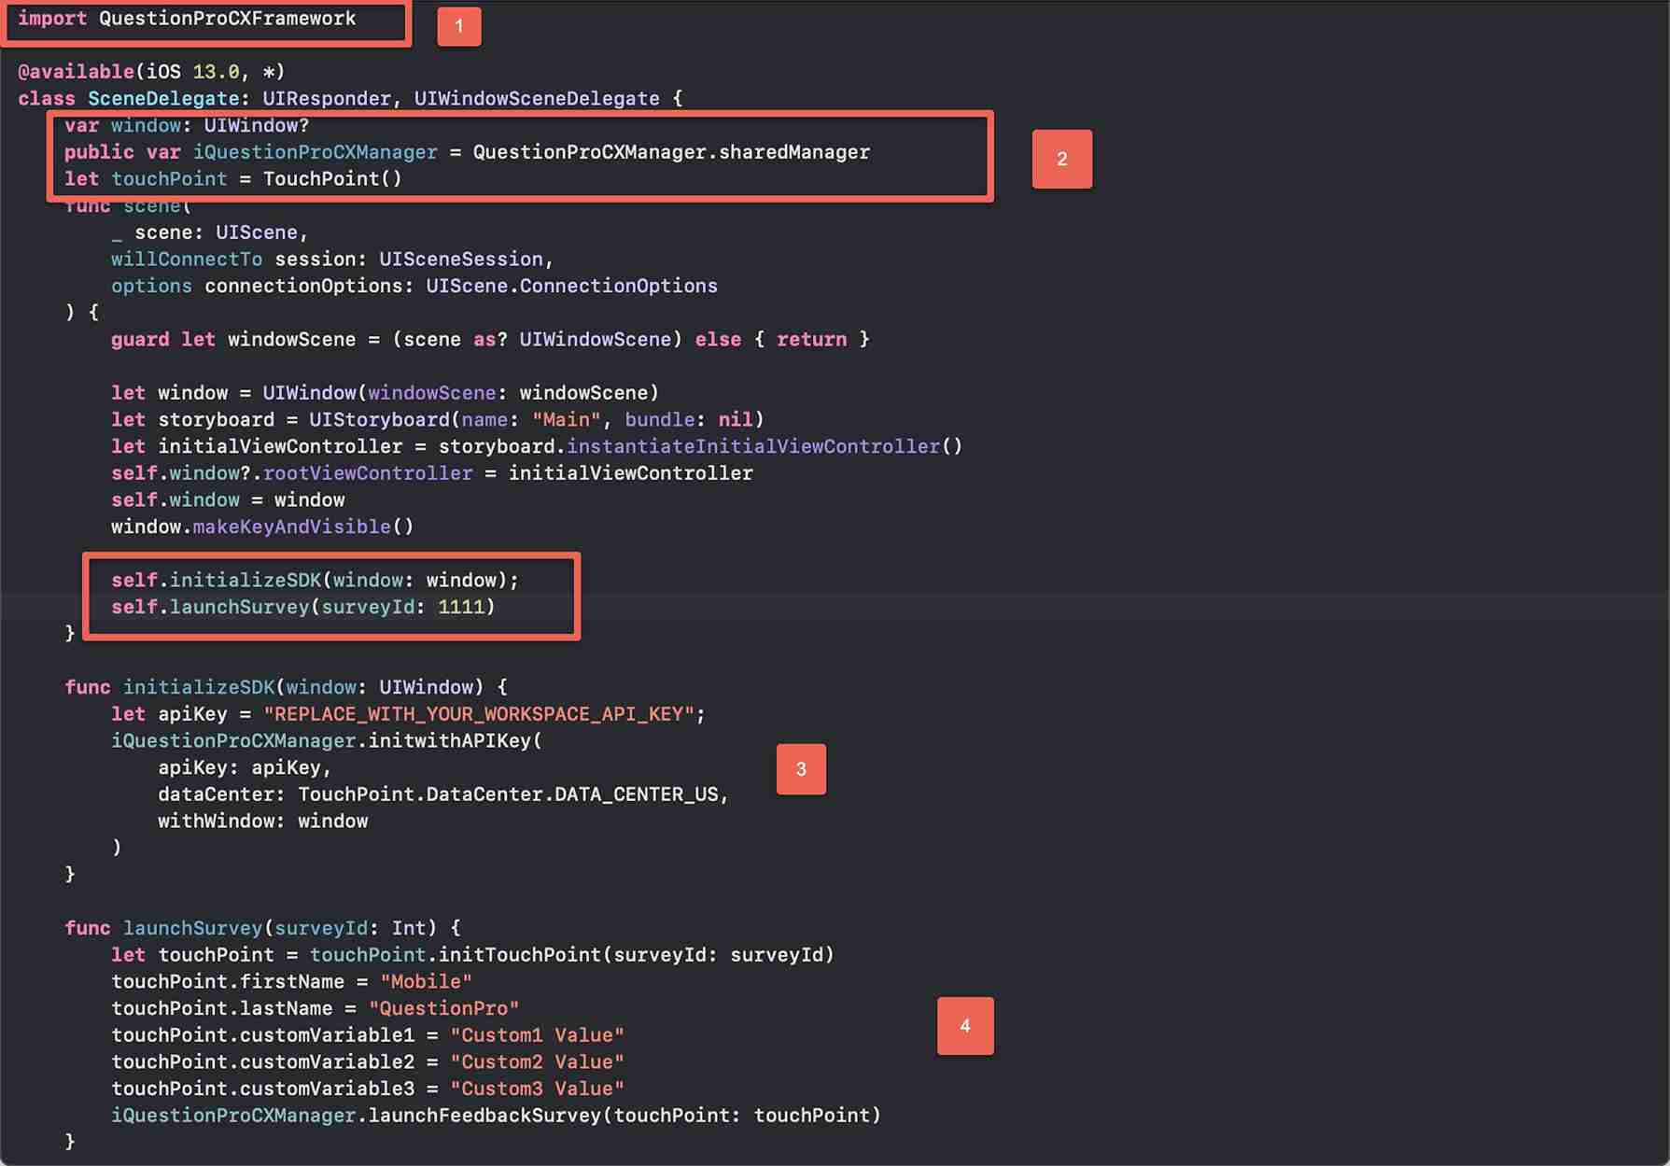Click QuestionProCXManager.sharedManager in the property line
Image resolution: width=1670 pixels, height=1166 pixels.
[671, 152]
